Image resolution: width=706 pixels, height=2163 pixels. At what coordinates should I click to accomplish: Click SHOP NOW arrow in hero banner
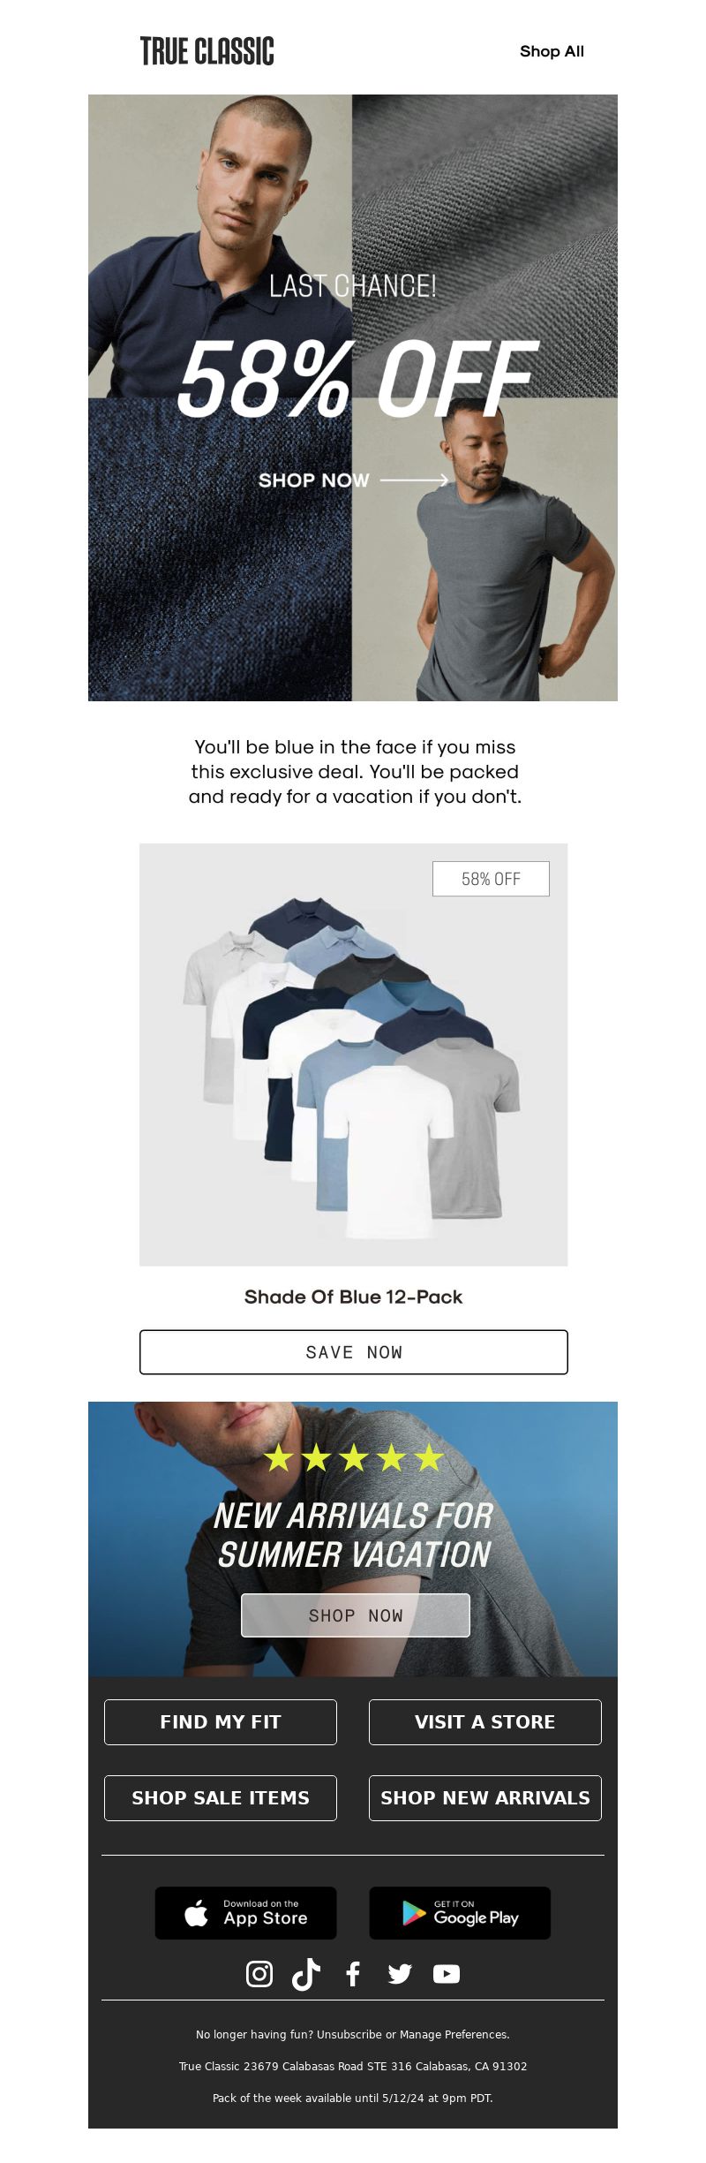353,480
